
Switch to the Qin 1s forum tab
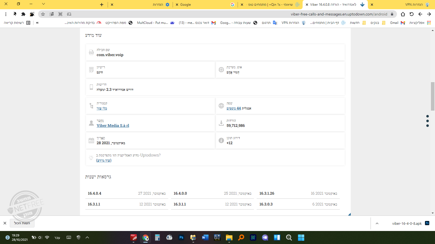point(271,5)
